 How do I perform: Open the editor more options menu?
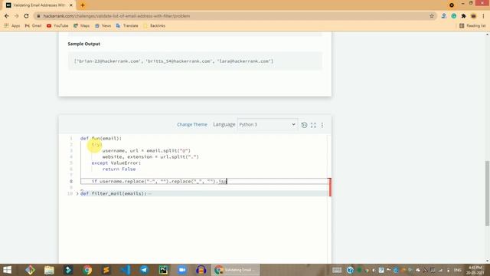click(x=322, y=125)
